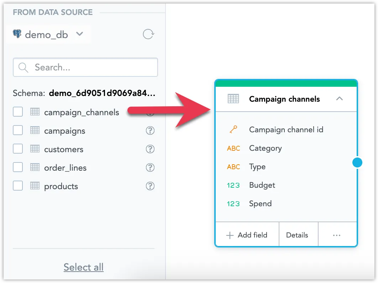Click the key icon for Campaign channel id

[233, 129]
